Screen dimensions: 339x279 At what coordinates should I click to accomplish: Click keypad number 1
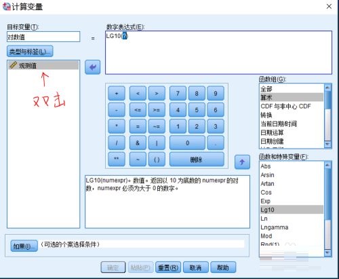[x=178, y=126]
